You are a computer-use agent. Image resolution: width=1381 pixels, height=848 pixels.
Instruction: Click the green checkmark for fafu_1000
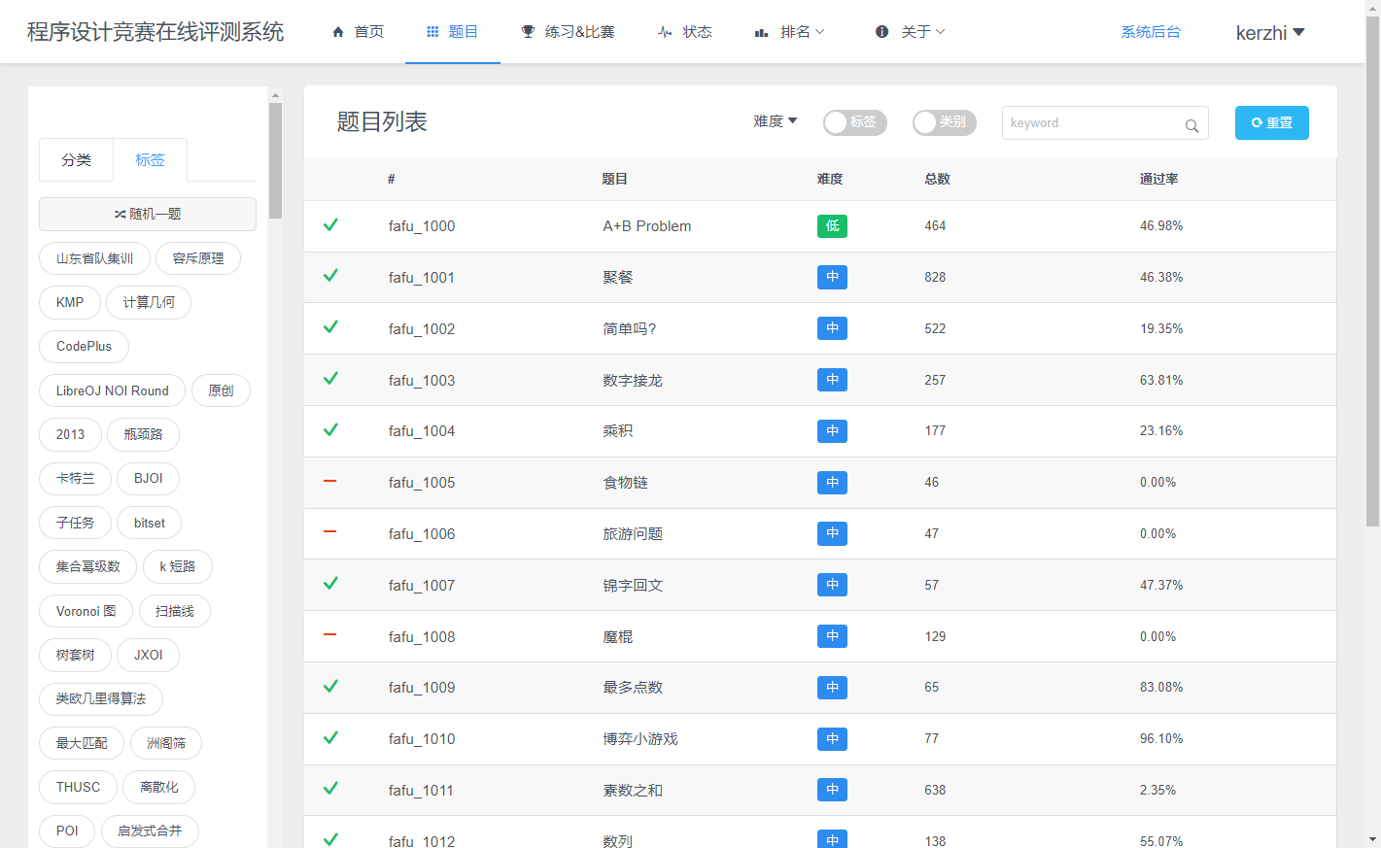(x=330, y=225)
